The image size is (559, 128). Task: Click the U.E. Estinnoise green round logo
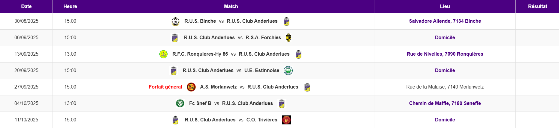[288, 71]
